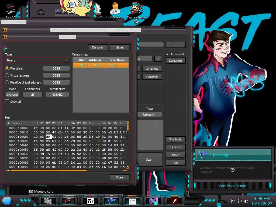Viewport: 276px width, 207px height.
Task: Click the LE endianness button
Action: pyautogui.click(x=32, y=95)
